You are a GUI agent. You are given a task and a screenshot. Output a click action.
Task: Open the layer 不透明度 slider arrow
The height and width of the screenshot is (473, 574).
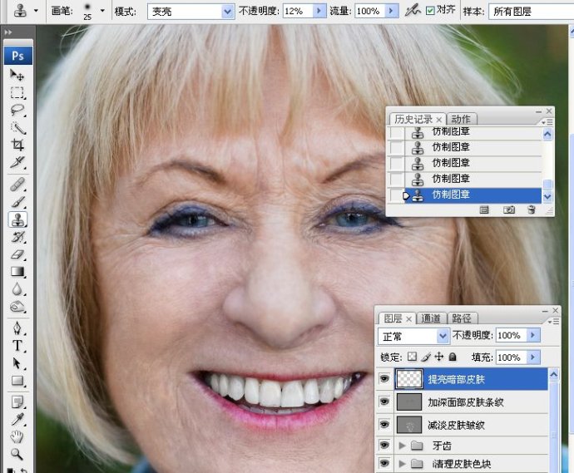pyautogui.click(x=533, y=335)
